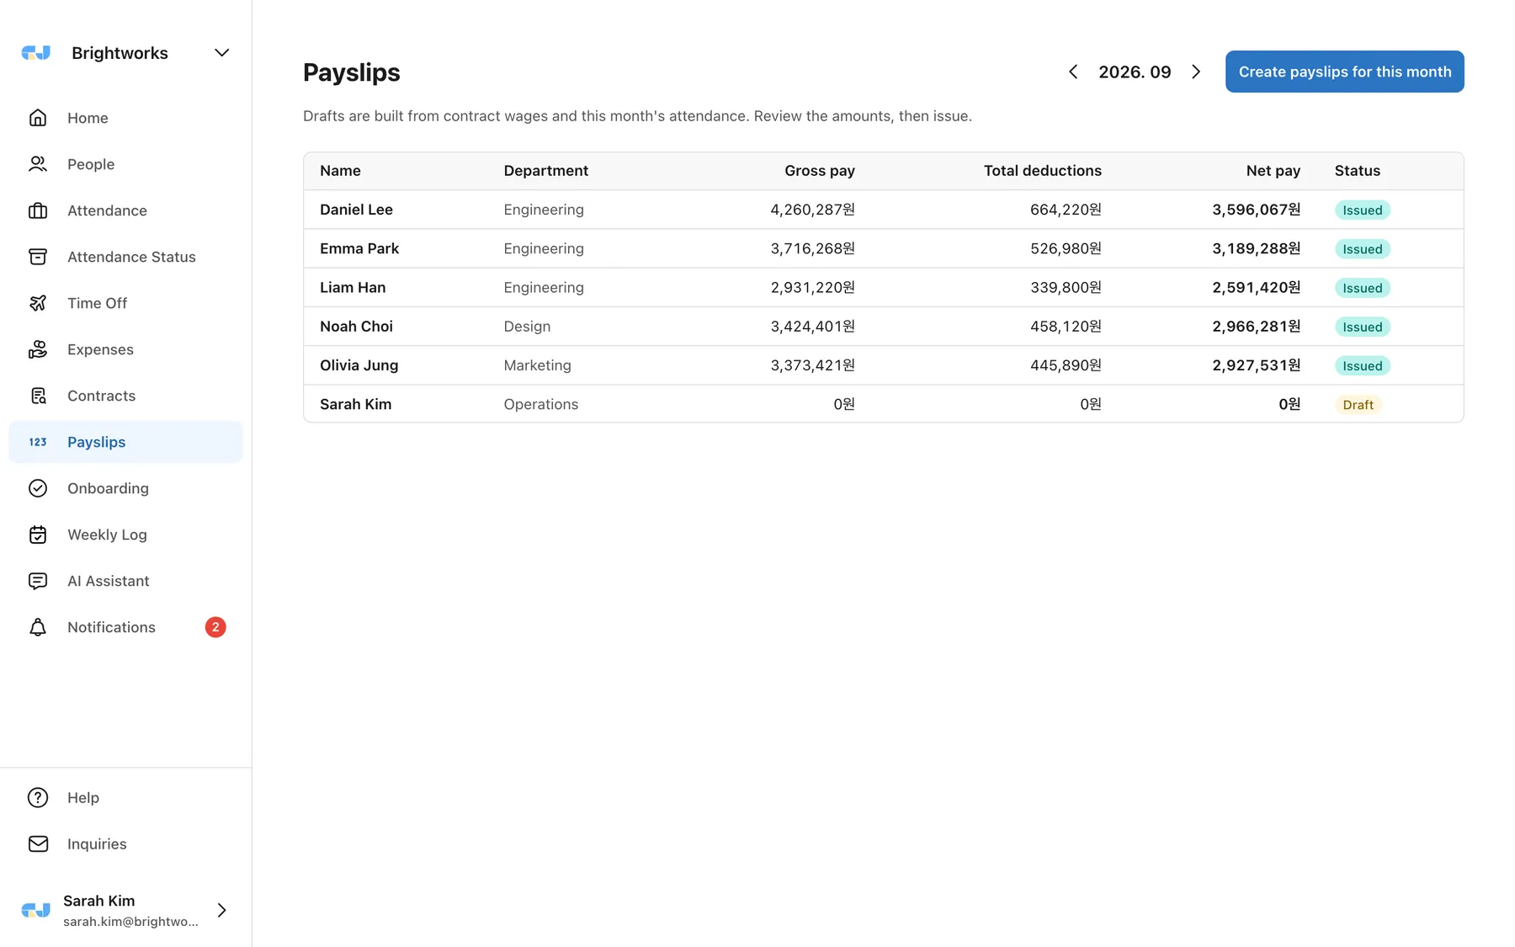Click the Weekly Log calendar icon
The image size is (1515, 947).
[38, 535]
